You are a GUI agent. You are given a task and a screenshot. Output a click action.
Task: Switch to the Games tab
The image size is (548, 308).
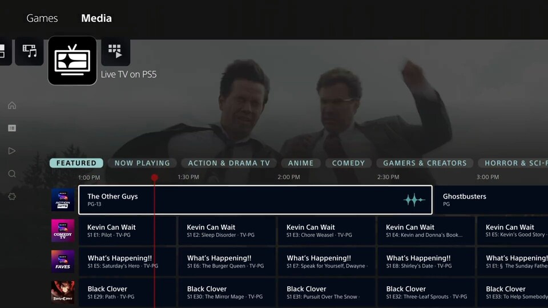pyautogui.click(x=42, y=18)
